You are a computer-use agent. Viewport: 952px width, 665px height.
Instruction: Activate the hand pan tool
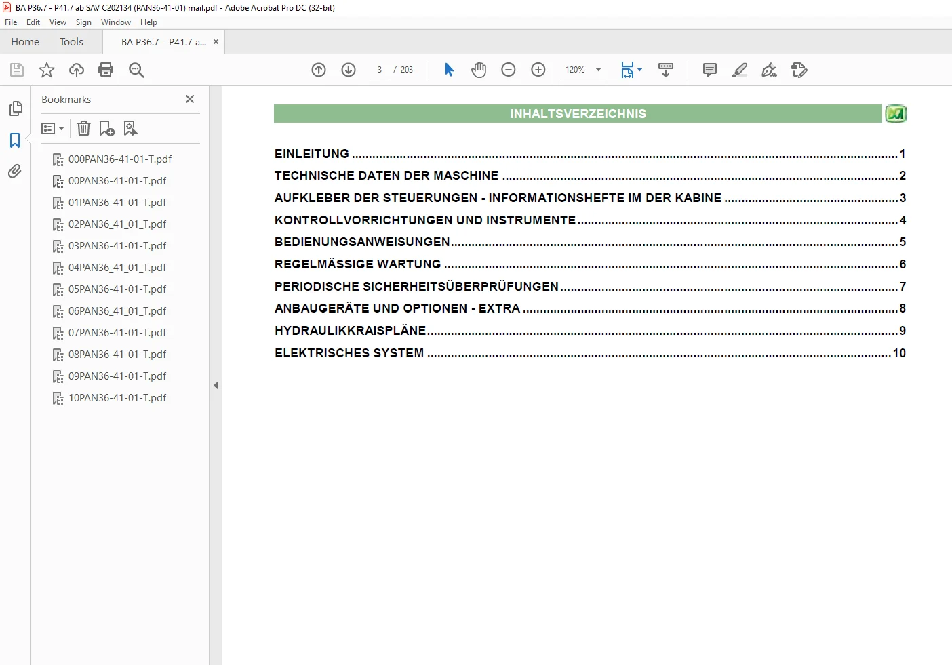479,70
